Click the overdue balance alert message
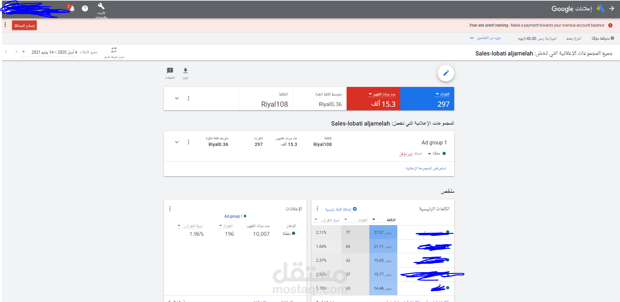Screen dimensions: 620x302 point(536,25)
